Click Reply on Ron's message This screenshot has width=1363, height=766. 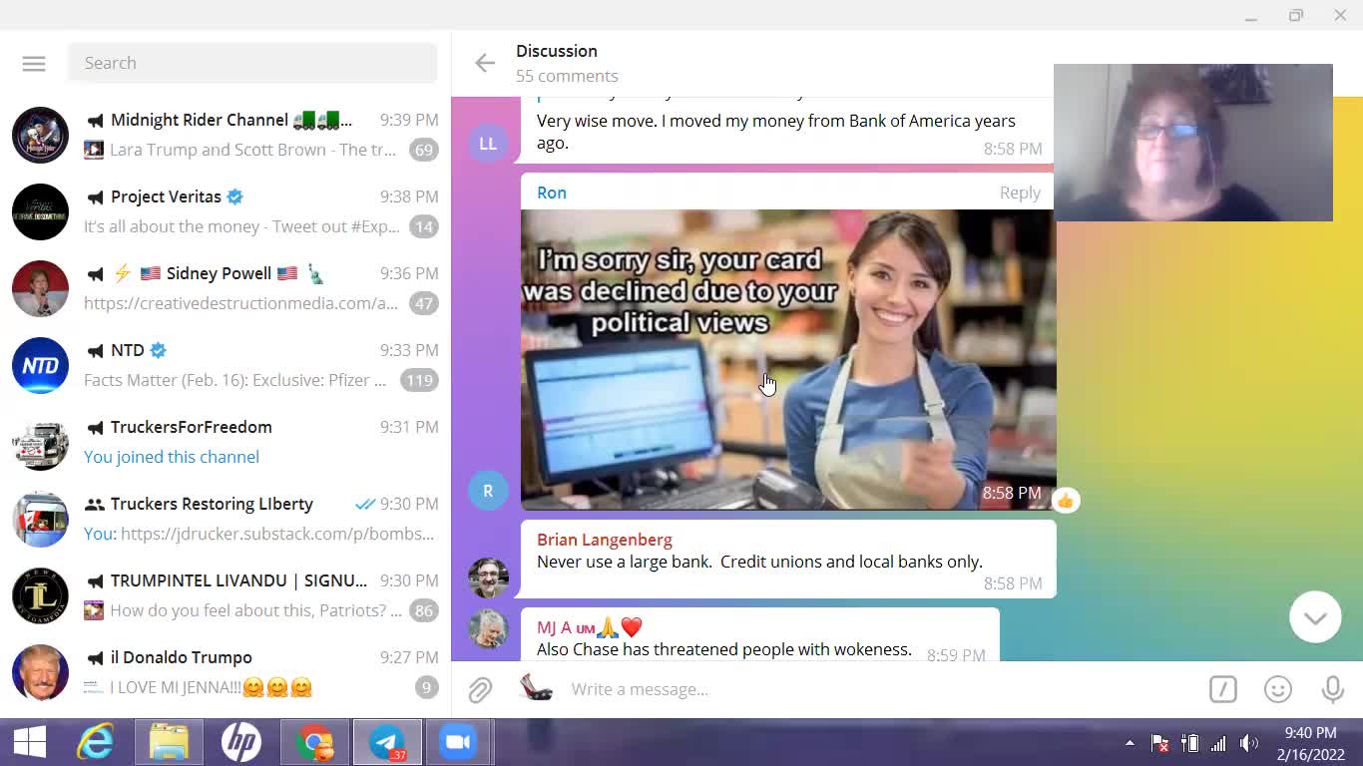point(1020,192)
